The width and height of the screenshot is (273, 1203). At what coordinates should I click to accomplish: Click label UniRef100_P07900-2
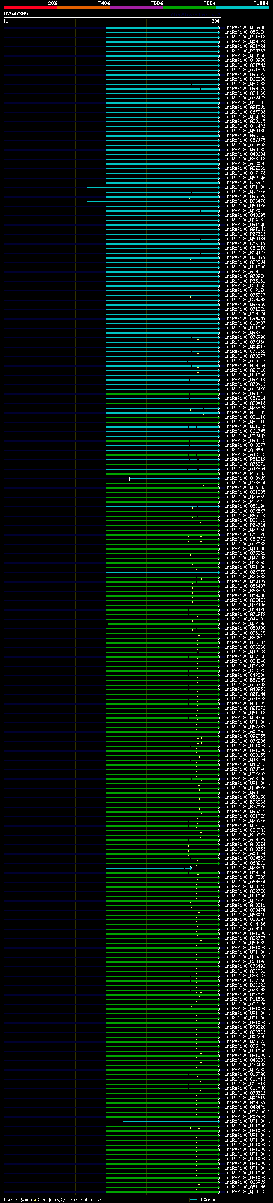pyautogui.click(x=247, y=1112)
